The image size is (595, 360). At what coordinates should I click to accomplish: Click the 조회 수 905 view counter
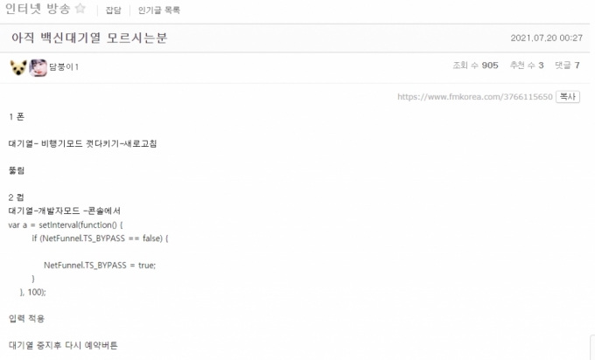(475, 66)
